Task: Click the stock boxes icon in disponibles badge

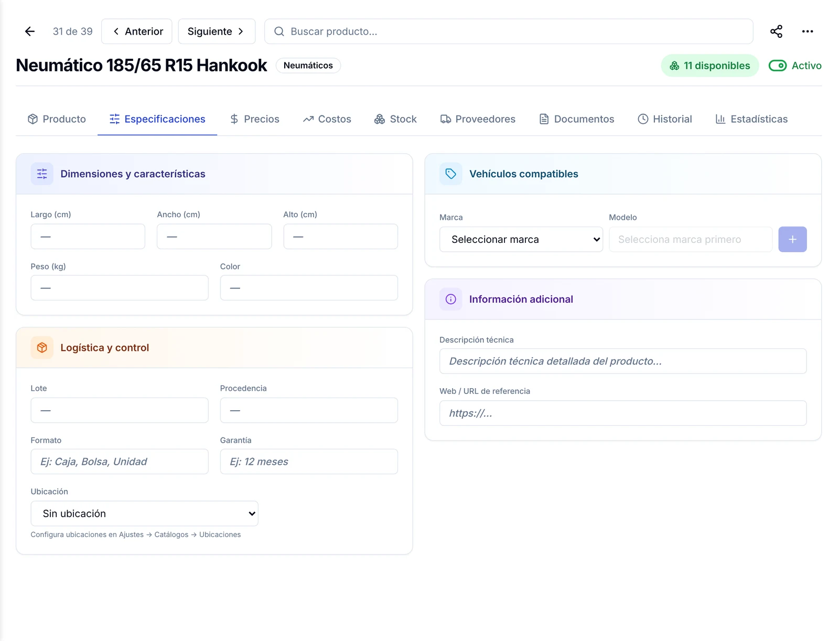Action: (674, 66)
